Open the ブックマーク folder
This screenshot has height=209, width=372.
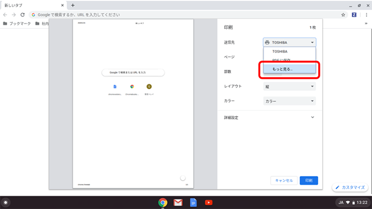tap(17, 23)
